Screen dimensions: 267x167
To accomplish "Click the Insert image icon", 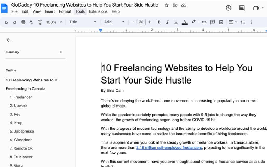I will 221,22.
